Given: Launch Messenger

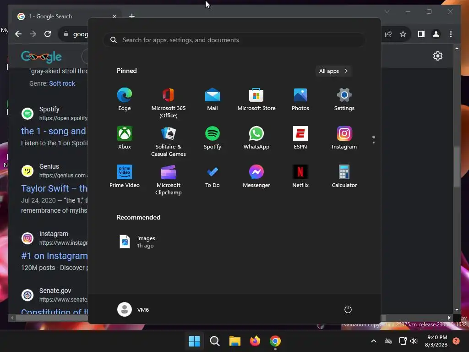Looking at the screenshot, I should [x=256, y=176].
